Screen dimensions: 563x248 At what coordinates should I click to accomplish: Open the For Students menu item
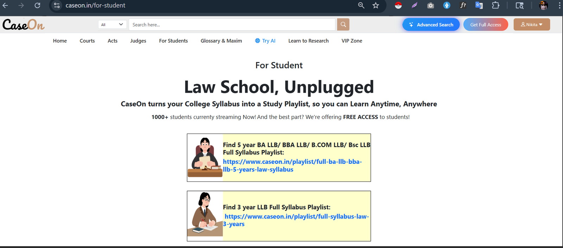pos(173,41)
